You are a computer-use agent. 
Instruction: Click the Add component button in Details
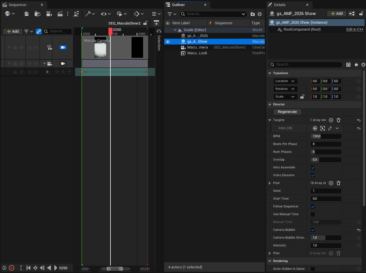coord(337,14)
